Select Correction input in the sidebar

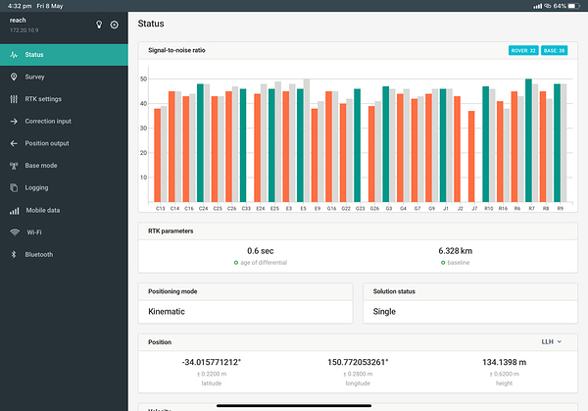[x=64, y=122]
